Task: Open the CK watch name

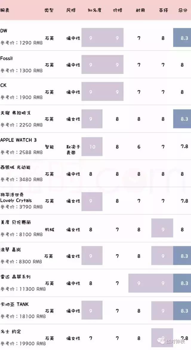Action: click(4, 85)
